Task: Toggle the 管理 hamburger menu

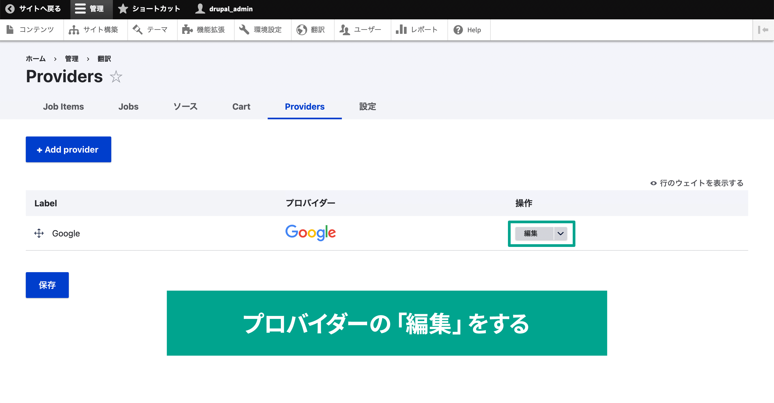Action: pos(91,9)
